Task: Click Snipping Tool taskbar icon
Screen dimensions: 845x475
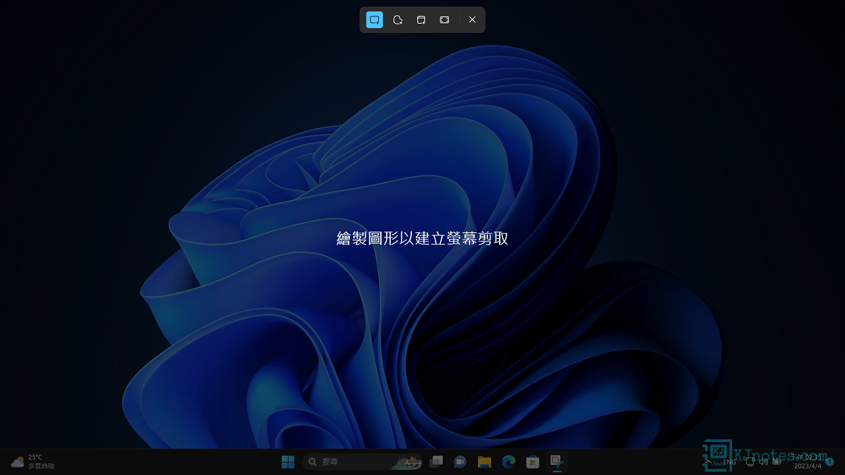Action: pos(557,462)
